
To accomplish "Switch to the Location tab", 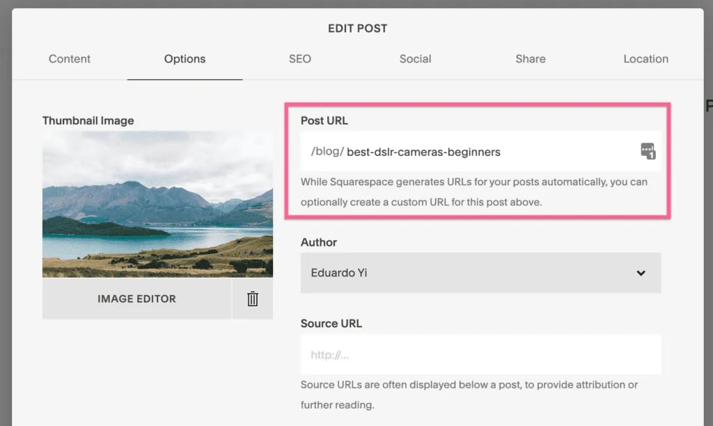I will [645, 59].
